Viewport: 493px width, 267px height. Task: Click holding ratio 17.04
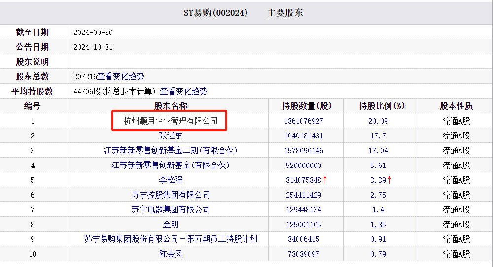point(378,150)
